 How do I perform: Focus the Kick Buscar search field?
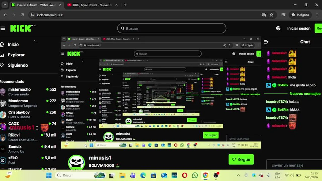172,28
